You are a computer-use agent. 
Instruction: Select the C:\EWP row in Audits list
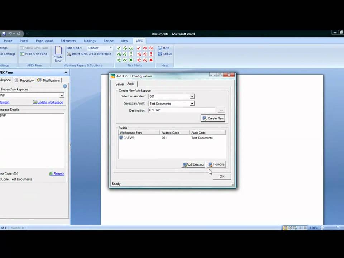172,138
